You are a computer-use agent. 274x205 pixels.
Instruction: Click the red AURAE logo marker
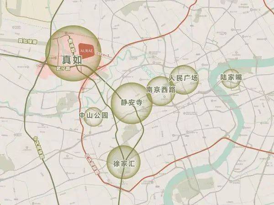pos(87,51)
